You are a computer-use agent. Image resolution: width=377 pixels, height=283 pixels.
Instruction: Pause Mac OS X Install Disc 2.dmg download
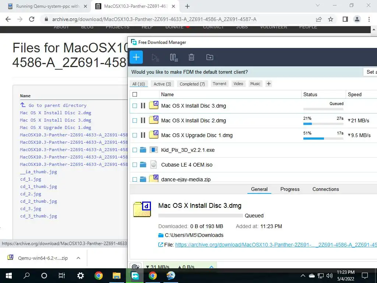[x=143, y=120]
